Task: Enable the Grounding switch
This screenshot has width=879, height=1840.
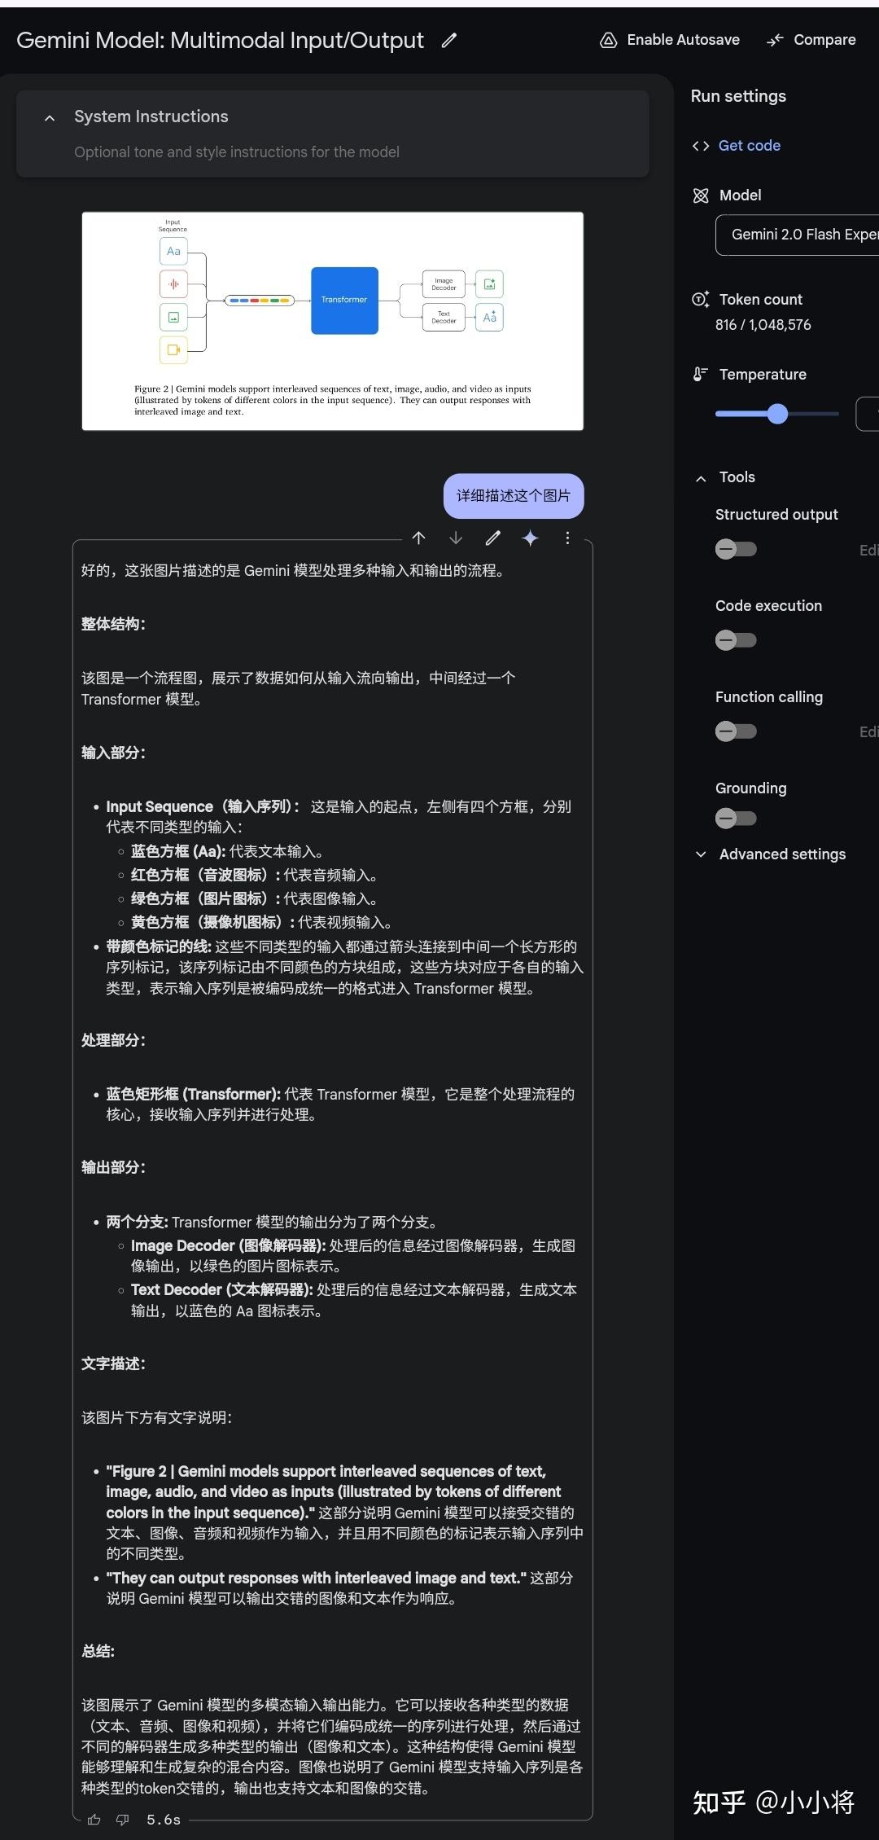Action: click(x=736, y=819)
